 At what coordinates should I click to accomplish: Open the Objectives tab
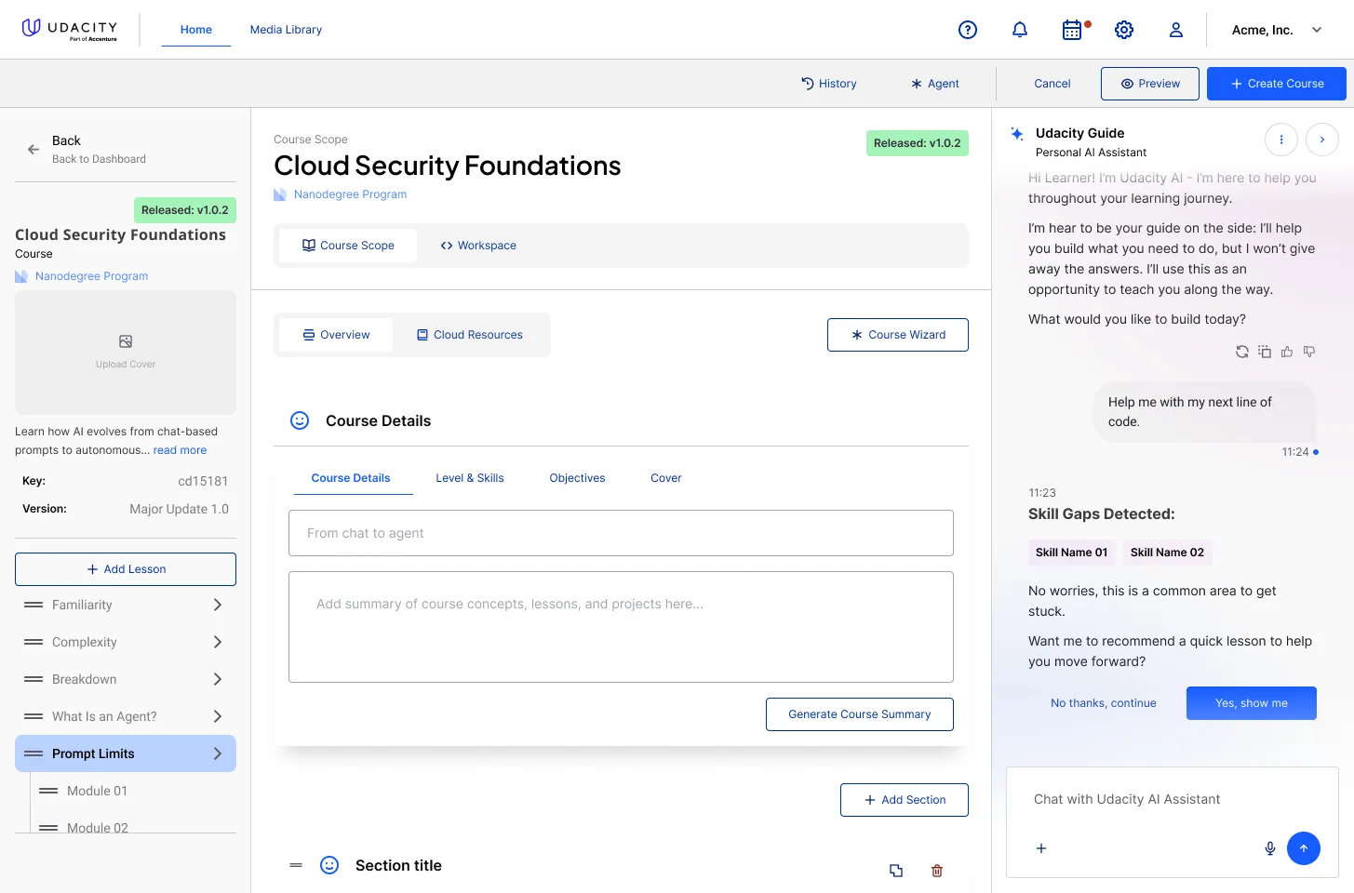click(577, 478)
